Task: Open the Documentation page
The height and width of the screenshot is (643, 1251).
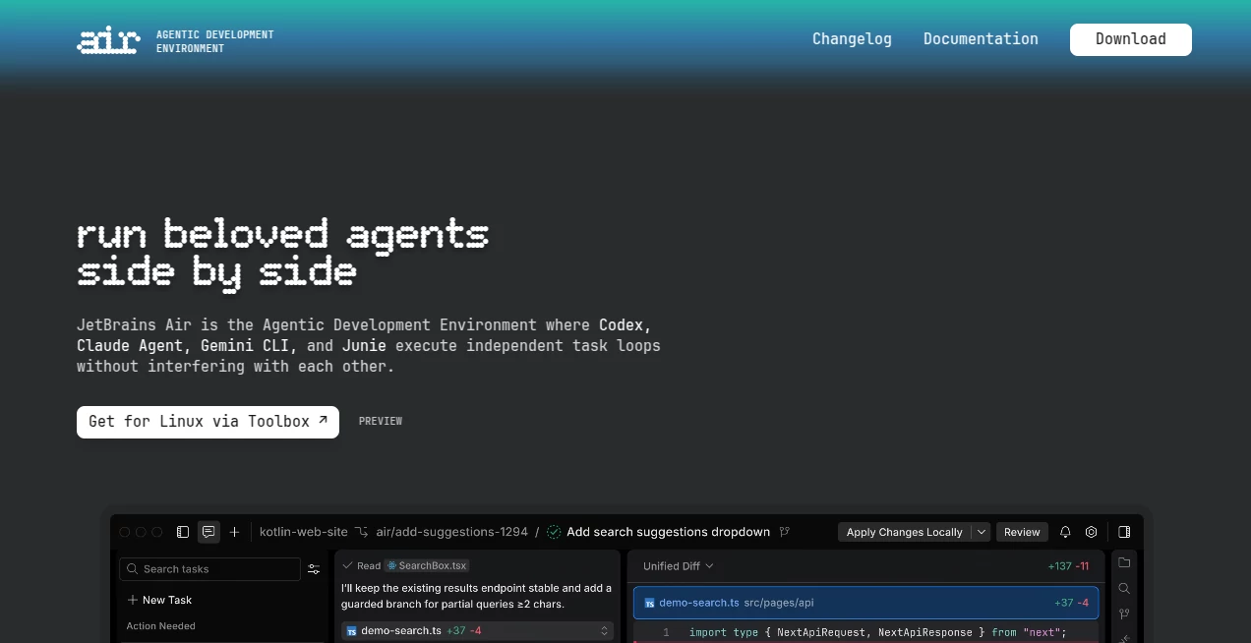Action: coord(981,39)
